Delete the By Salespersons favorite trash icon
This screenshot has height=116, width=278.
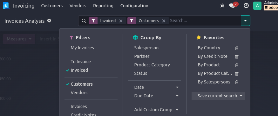(236, 82)
